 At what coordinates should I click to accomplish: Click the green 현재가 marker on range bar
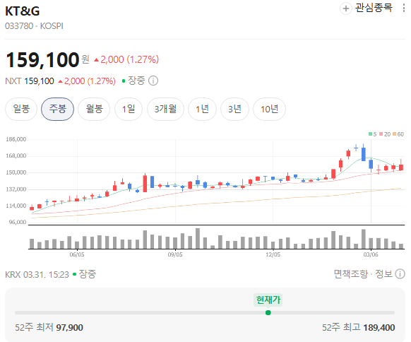coord(268,312)
